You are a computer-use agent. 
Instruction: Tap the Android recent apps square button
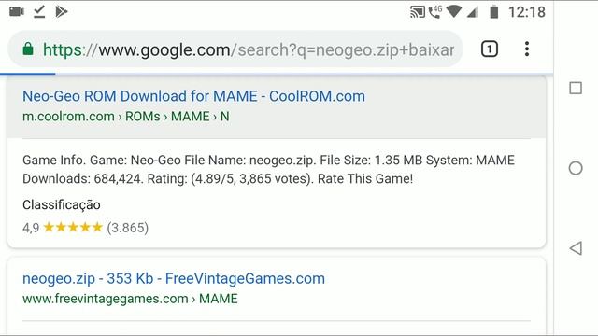coord(576,89)
